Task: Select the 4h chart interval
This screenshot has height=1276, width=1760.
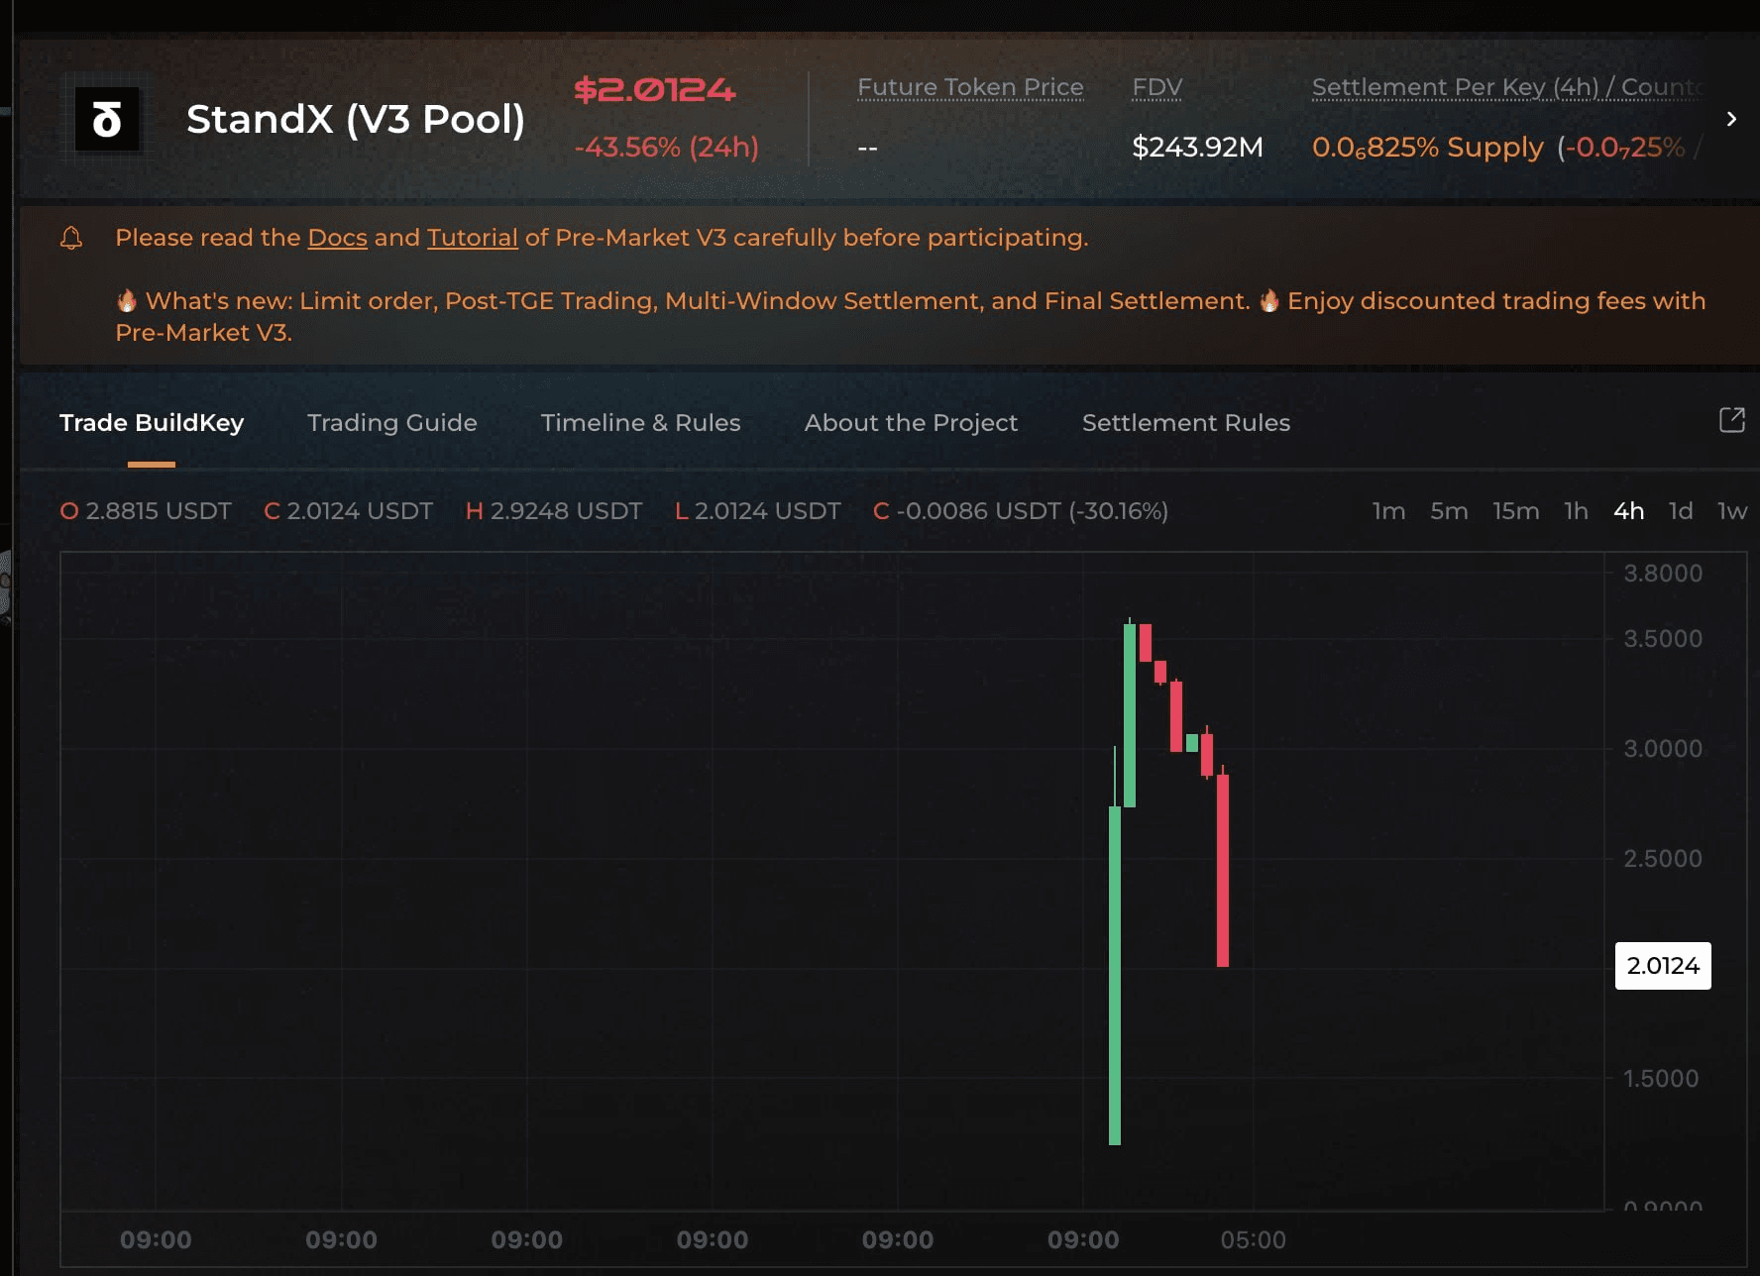Action: tap(1628, 511)
